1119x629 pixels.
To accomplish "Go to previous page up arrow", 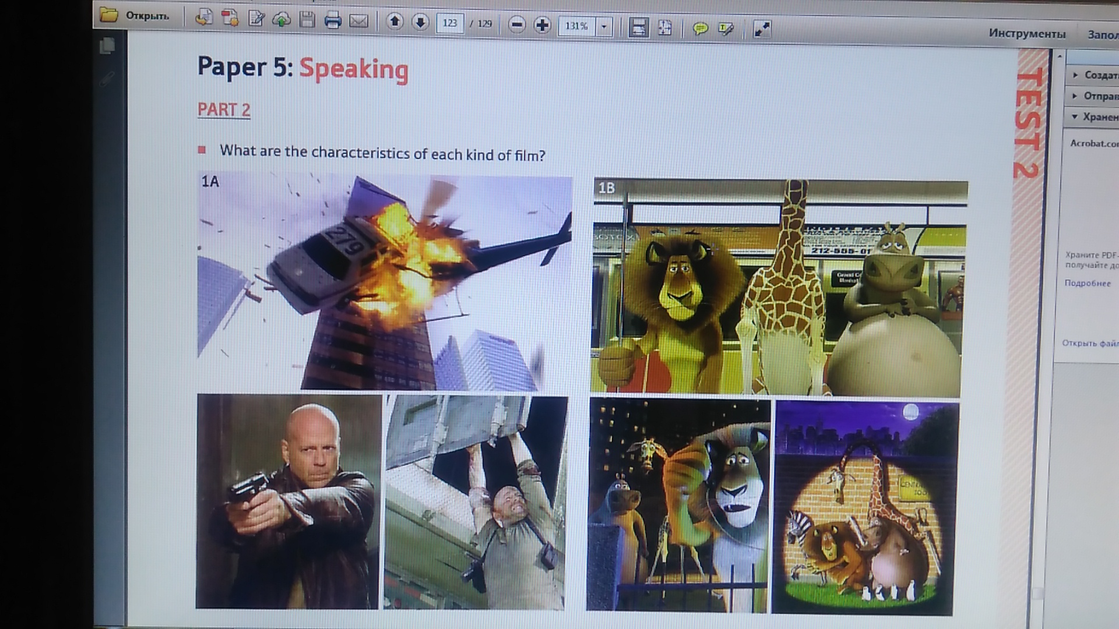I will 395,22.
